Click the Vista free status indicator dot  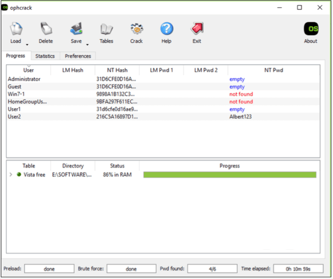(19, 175)
